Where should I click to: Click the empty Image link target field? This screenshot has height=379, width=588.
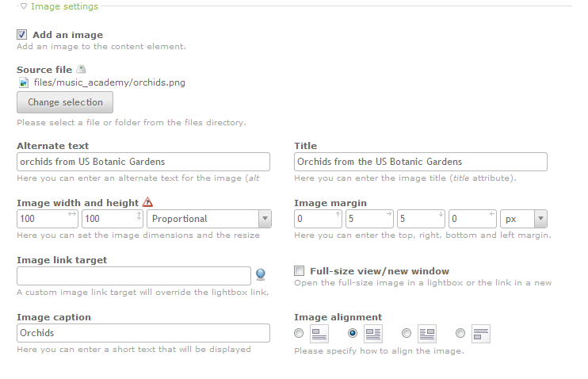click(x=134, y=276)
